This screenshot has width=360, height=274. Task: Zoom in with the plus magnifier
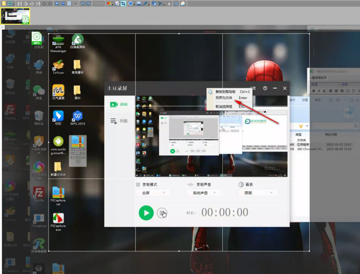pyautogui.click(x=57, y=4)
